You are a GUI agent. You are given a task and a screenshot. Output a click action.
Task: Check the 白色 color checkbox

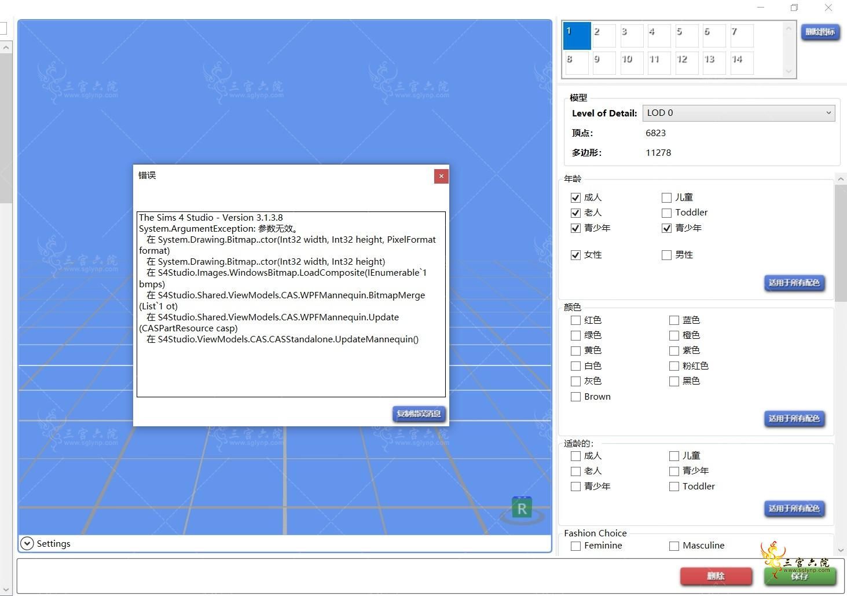575,366
